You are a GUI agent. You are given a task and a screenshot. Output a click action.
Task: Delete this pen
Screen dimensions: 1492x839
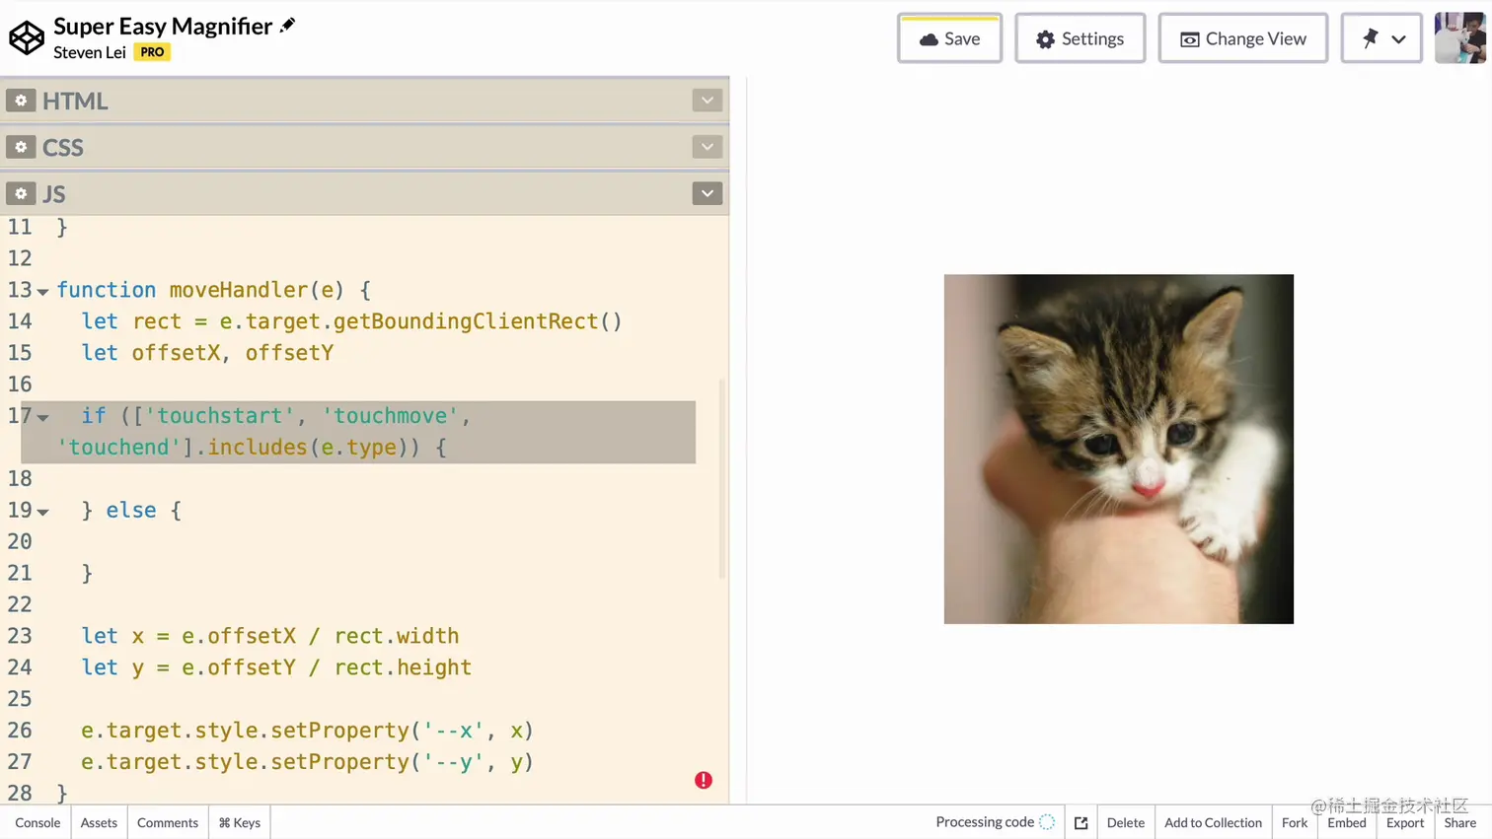(x=1126, y=822)
